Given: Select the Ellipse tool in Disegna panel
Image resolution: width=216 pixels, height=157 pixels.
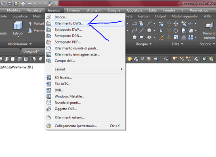Looking at the screenshot, I should click(149, 37).
